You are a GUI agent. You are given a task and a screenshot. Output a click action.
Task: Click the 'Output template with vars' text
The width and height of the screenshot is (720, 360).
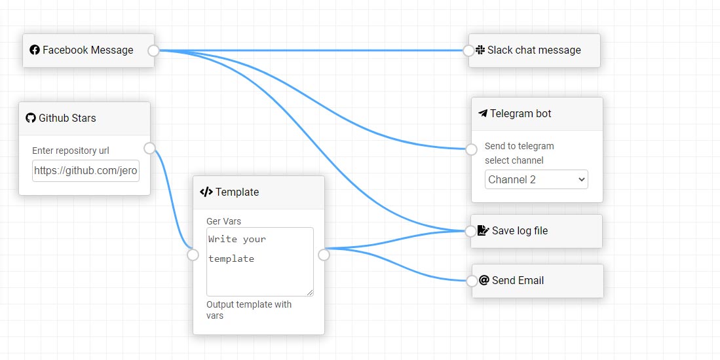(x=249, y=310)
